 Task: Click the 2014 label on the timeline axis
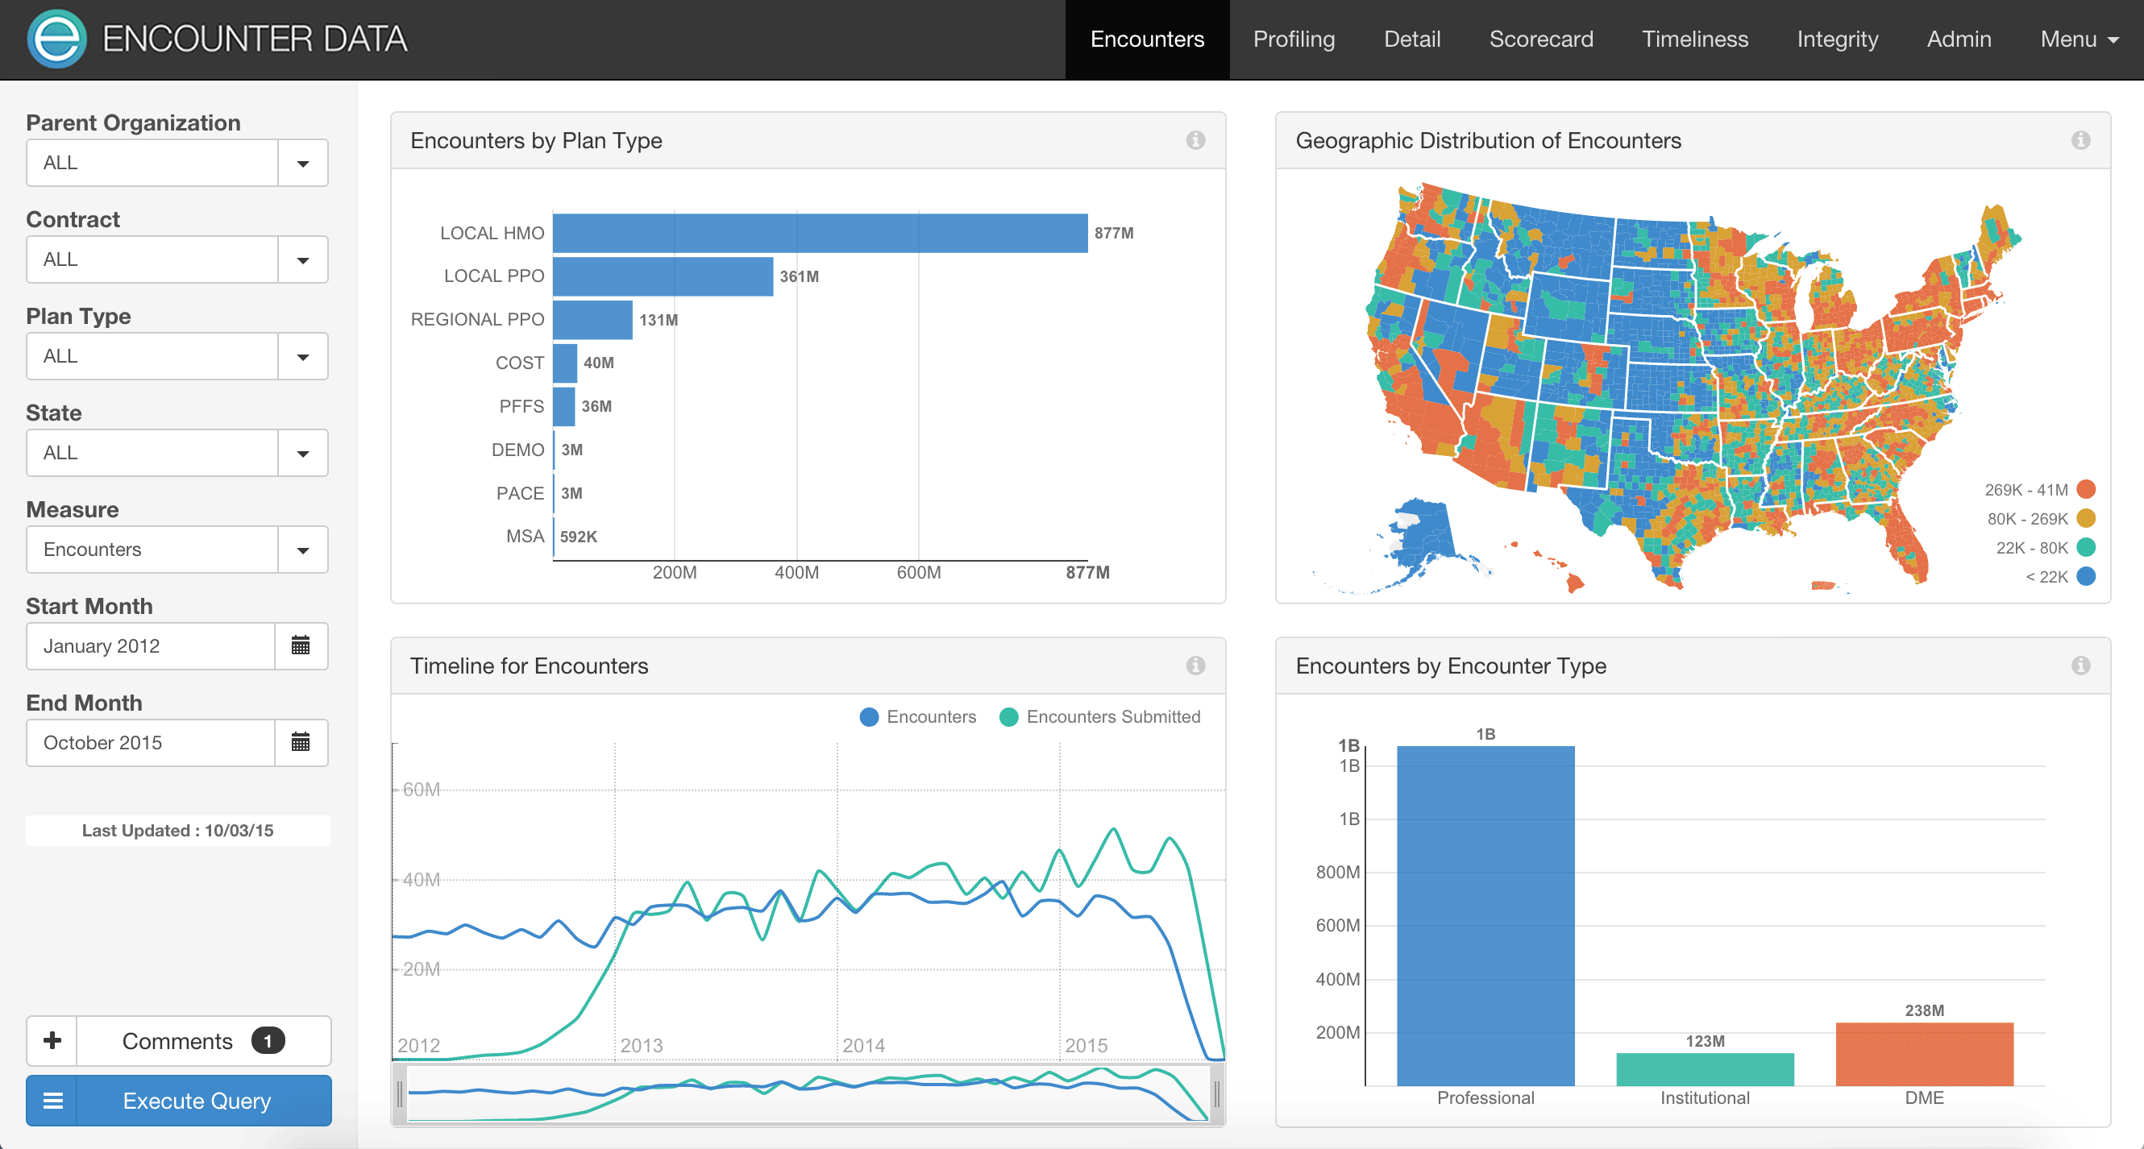pyautogui.click(x=863, y=1045)
